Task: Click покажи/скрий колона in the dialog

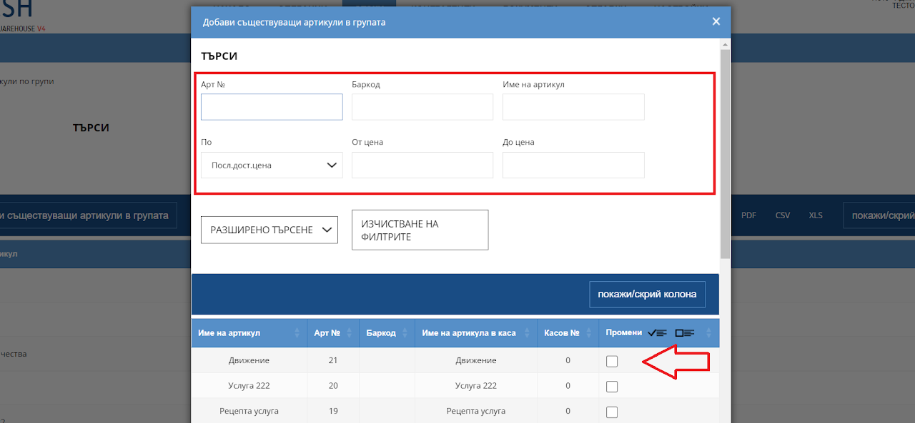Action: [x=648, y=294]
